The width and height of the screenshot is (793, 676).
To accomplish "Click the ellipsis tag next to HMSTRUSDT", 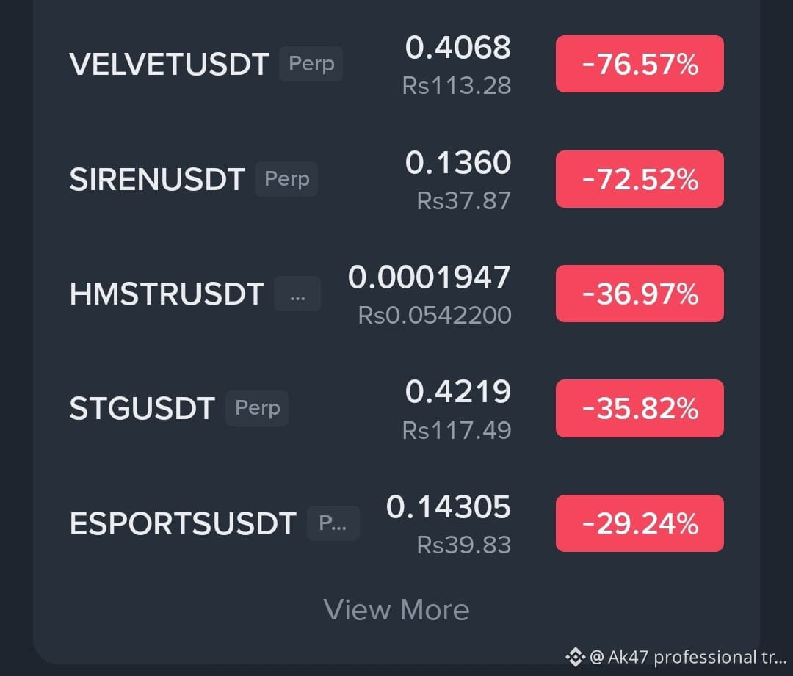I will click(297, 294).
